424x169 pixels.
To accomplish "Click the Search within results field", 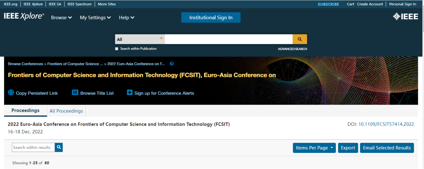I will (x=34, y=148).
